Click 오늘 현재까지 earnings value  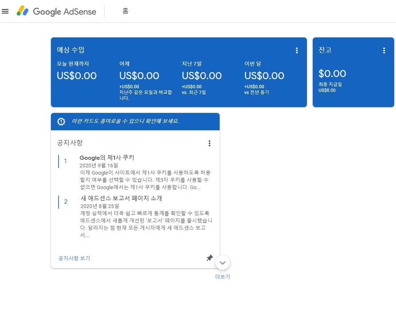tap(77, 76)
